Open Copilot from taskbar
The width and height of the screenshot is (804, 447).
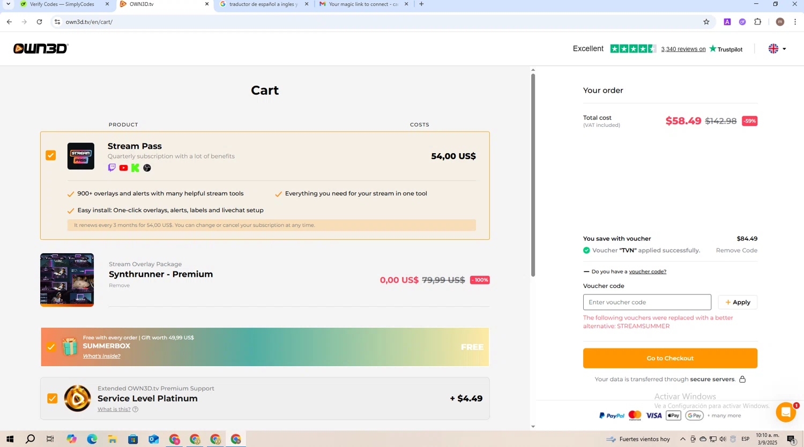pos(71,439)
